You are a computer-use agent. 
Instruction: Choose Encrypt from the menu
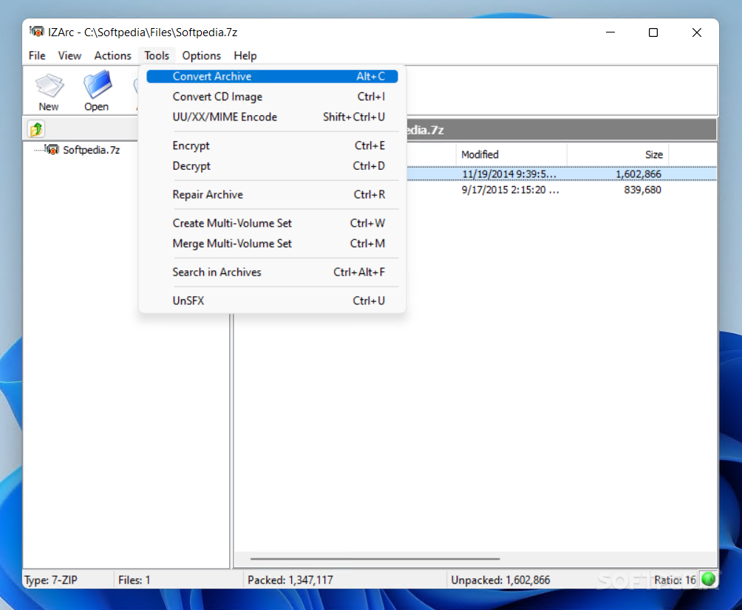tap(272, 145)
